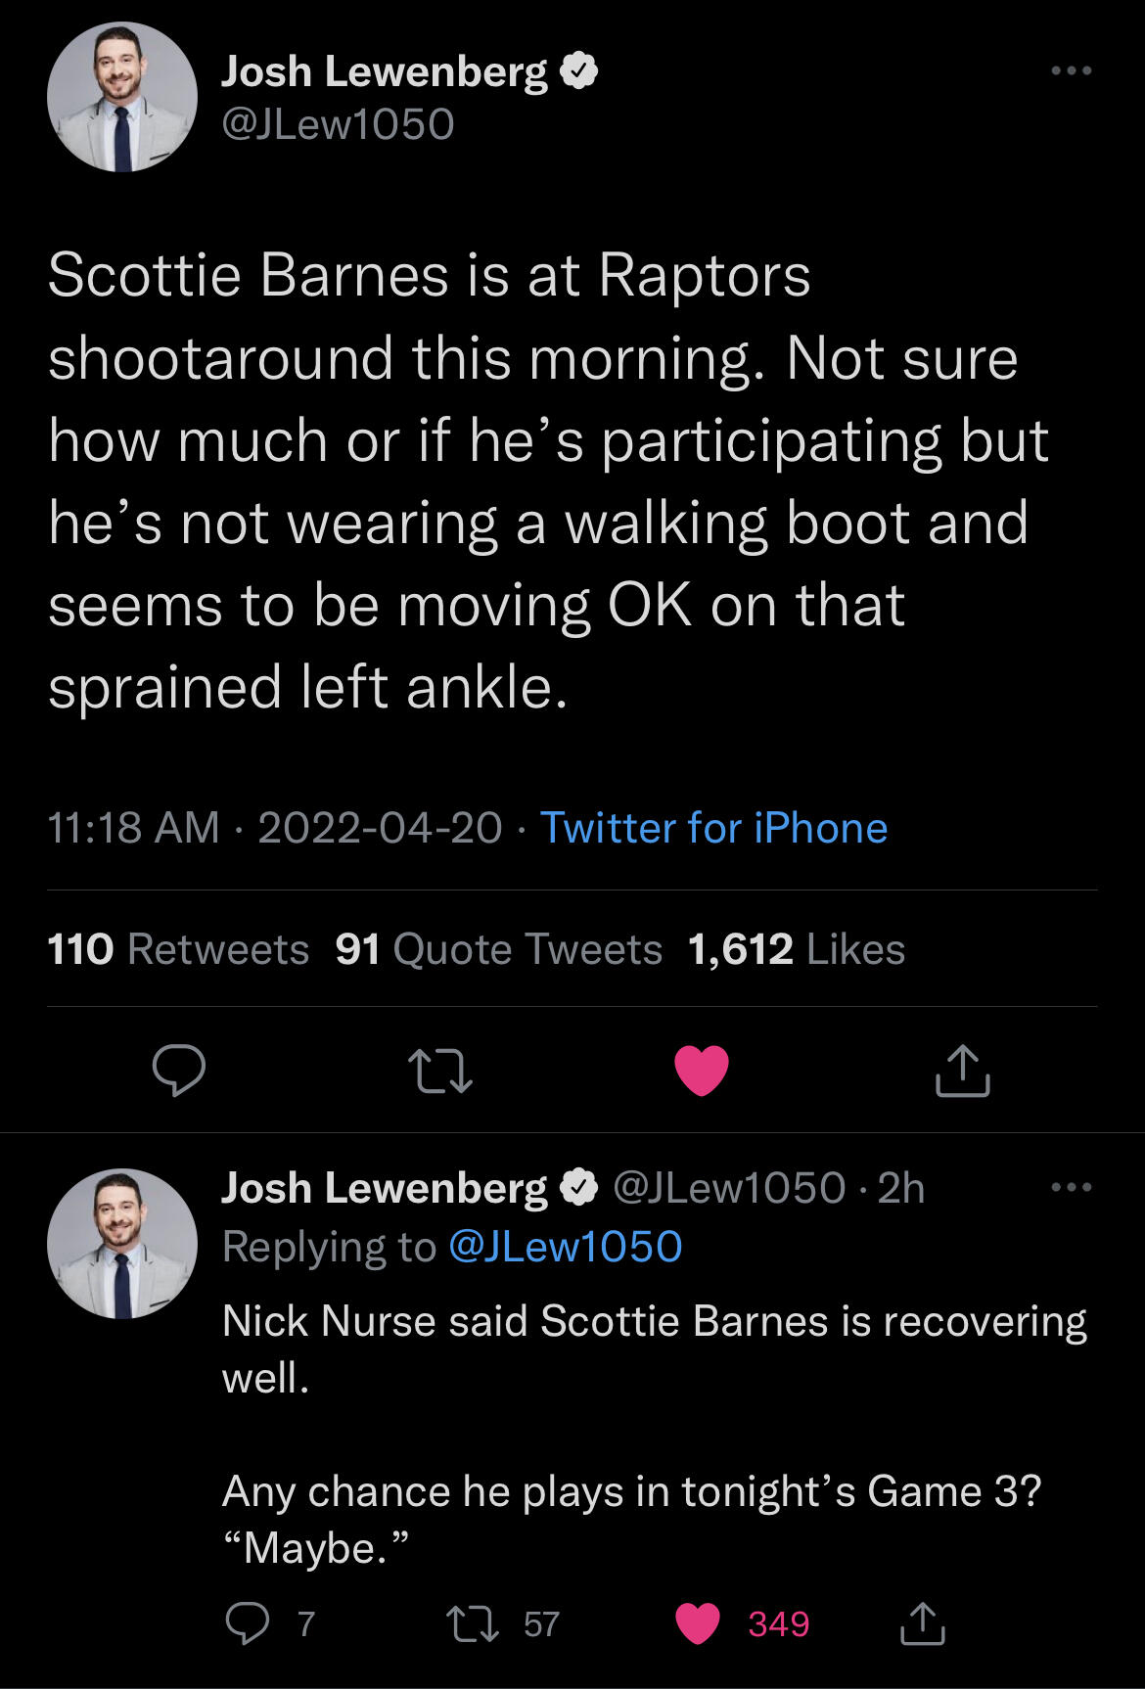Open Josh Lewenberg name in main tweet
This screenshot has height=1689, width=1145.
pyautogui.click(x=384, y=71)
